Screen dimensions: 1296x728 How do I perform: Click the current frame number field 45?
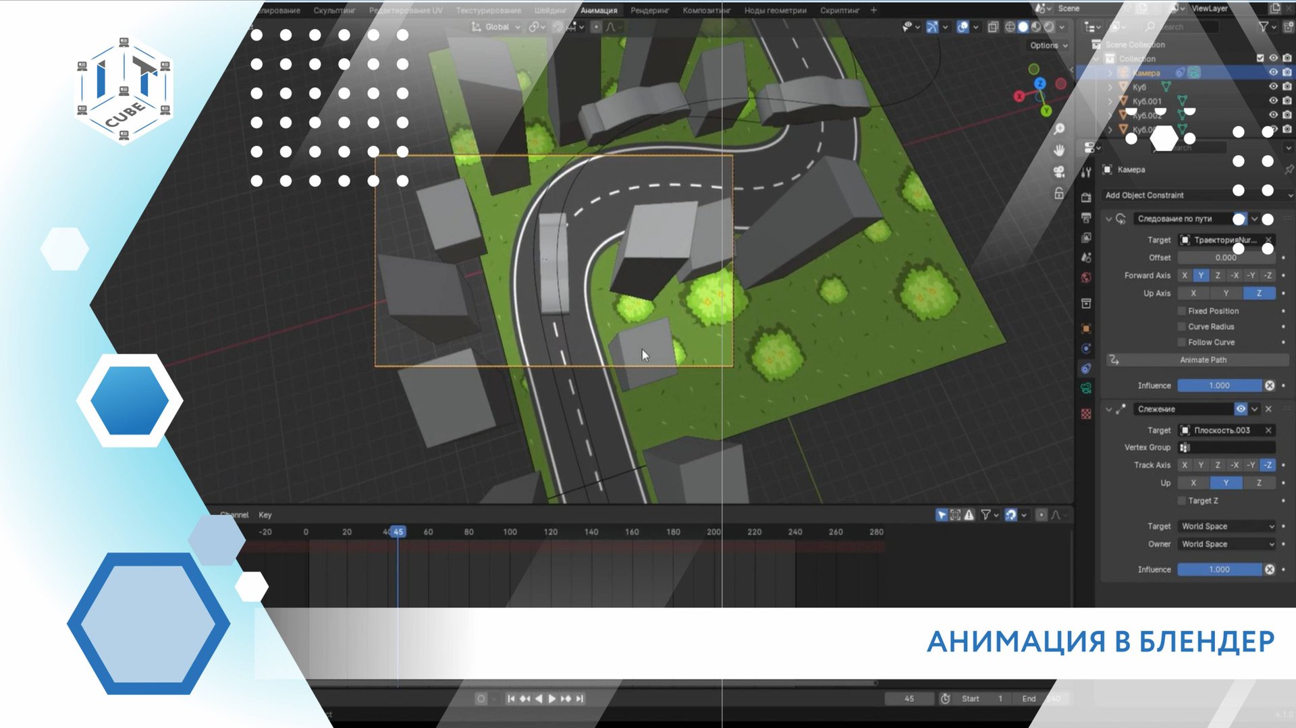click(x=909, y=699)
